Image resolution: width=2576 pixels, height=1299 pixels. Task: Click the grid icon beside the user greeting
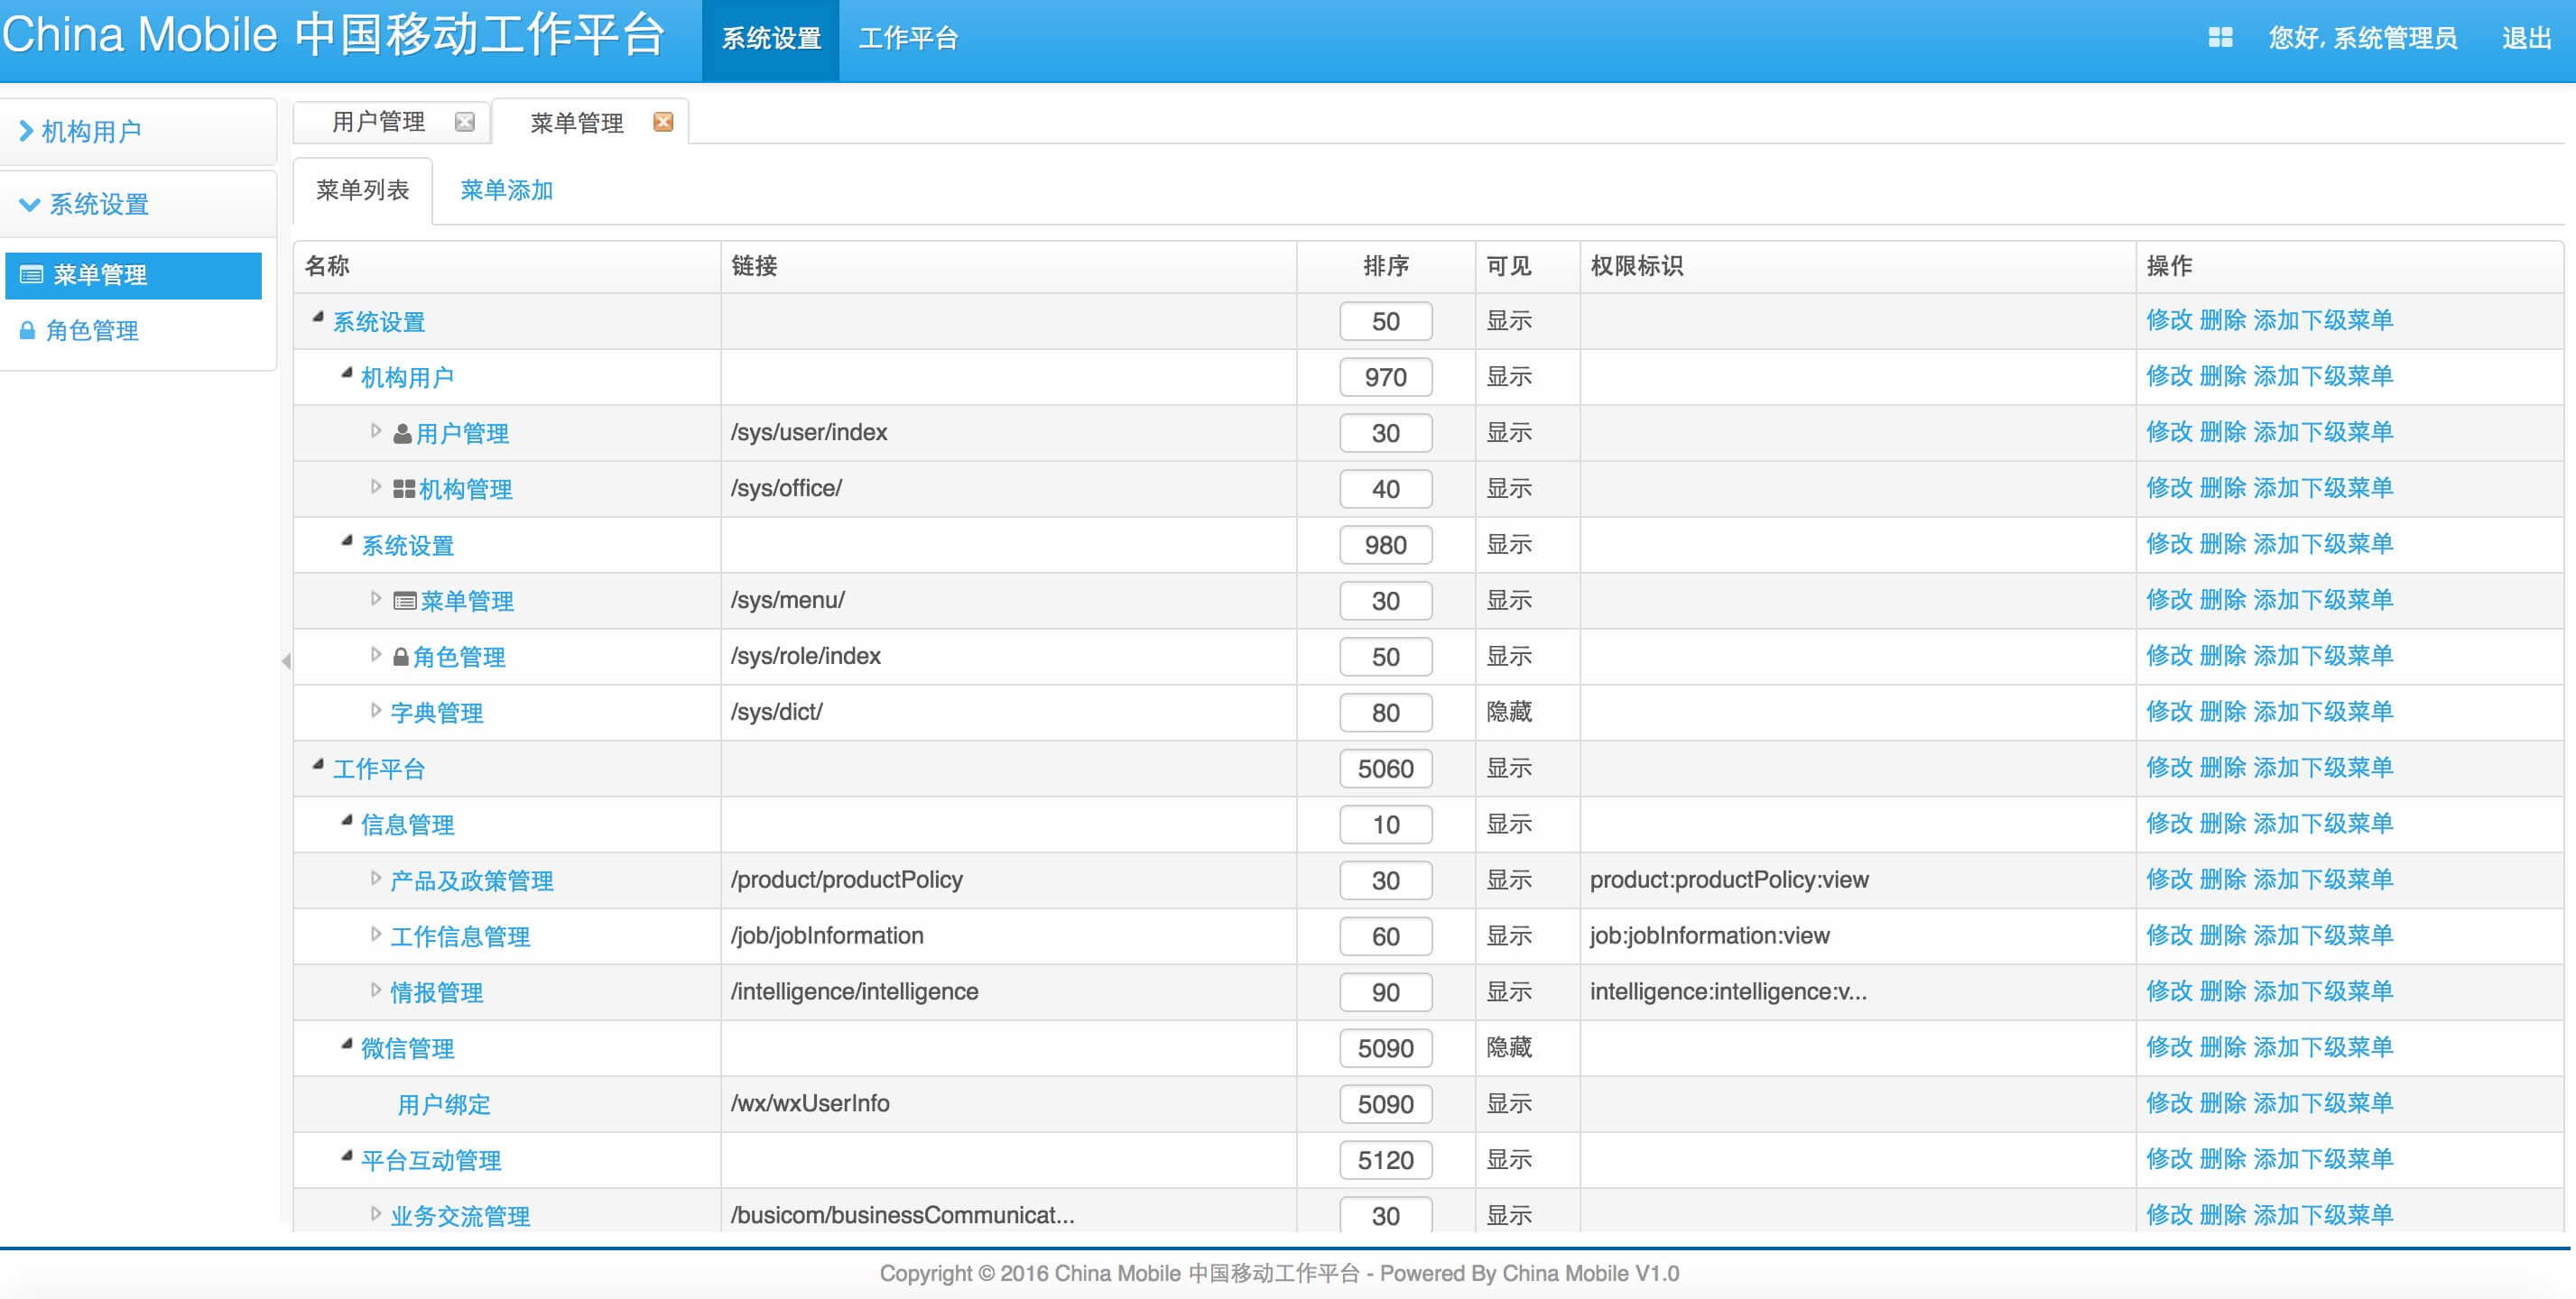(x=2220, y=38)
